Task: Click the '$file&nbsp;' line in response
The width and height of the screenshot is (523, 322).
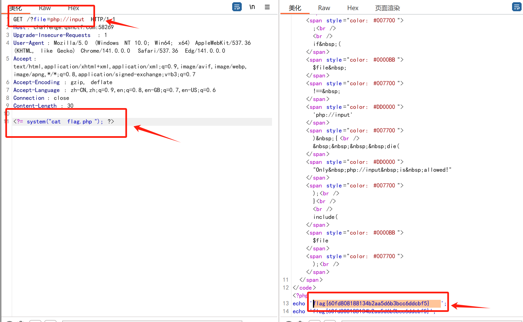Action: tap(330, 68)
